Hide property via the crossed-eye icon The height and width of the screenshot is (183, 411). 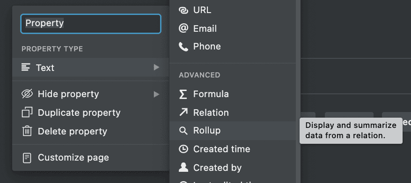point(27,94)
